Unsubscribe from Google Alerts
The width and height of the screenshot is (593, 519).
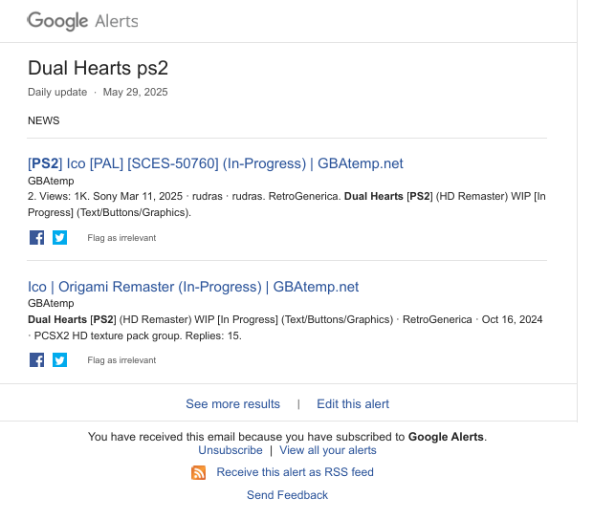point(231,450)
